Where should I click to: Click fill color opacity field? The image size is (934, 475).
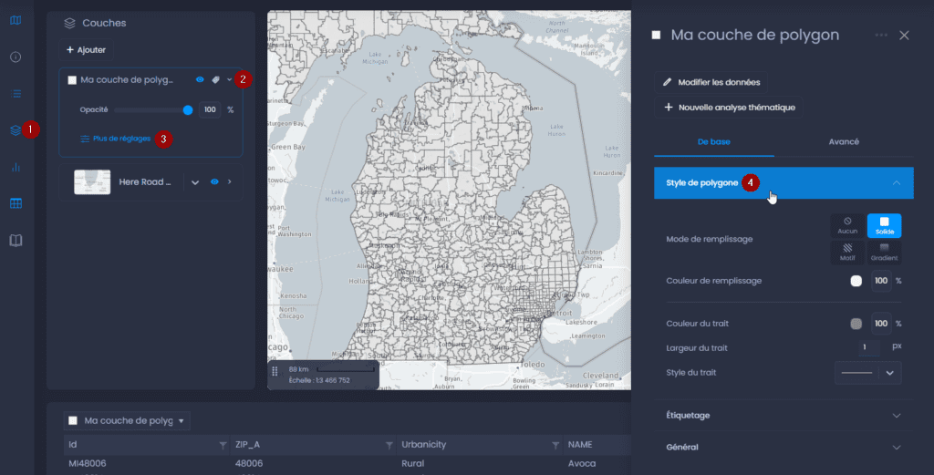click(881, 281)
